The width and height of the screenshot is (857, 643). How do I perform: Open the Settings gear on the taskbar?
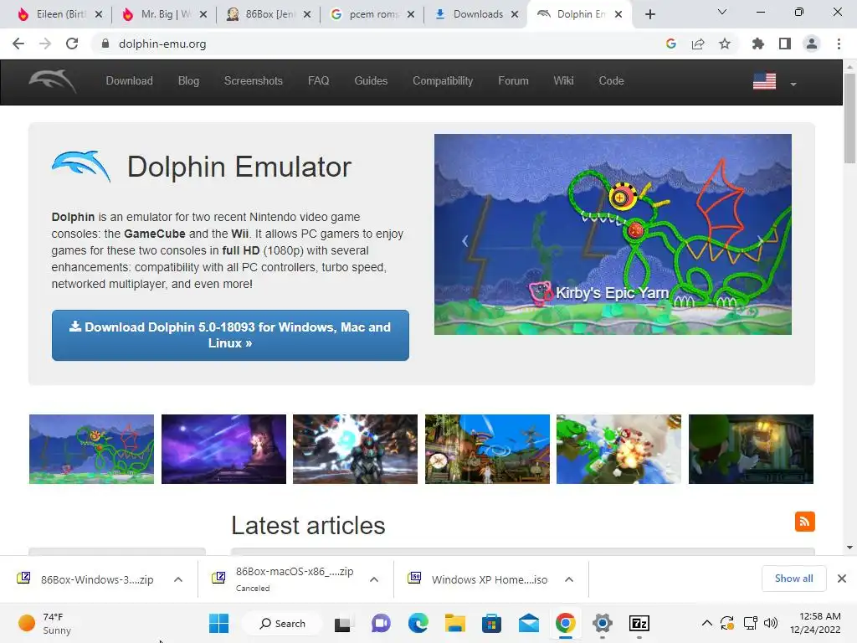click(603, 623)
